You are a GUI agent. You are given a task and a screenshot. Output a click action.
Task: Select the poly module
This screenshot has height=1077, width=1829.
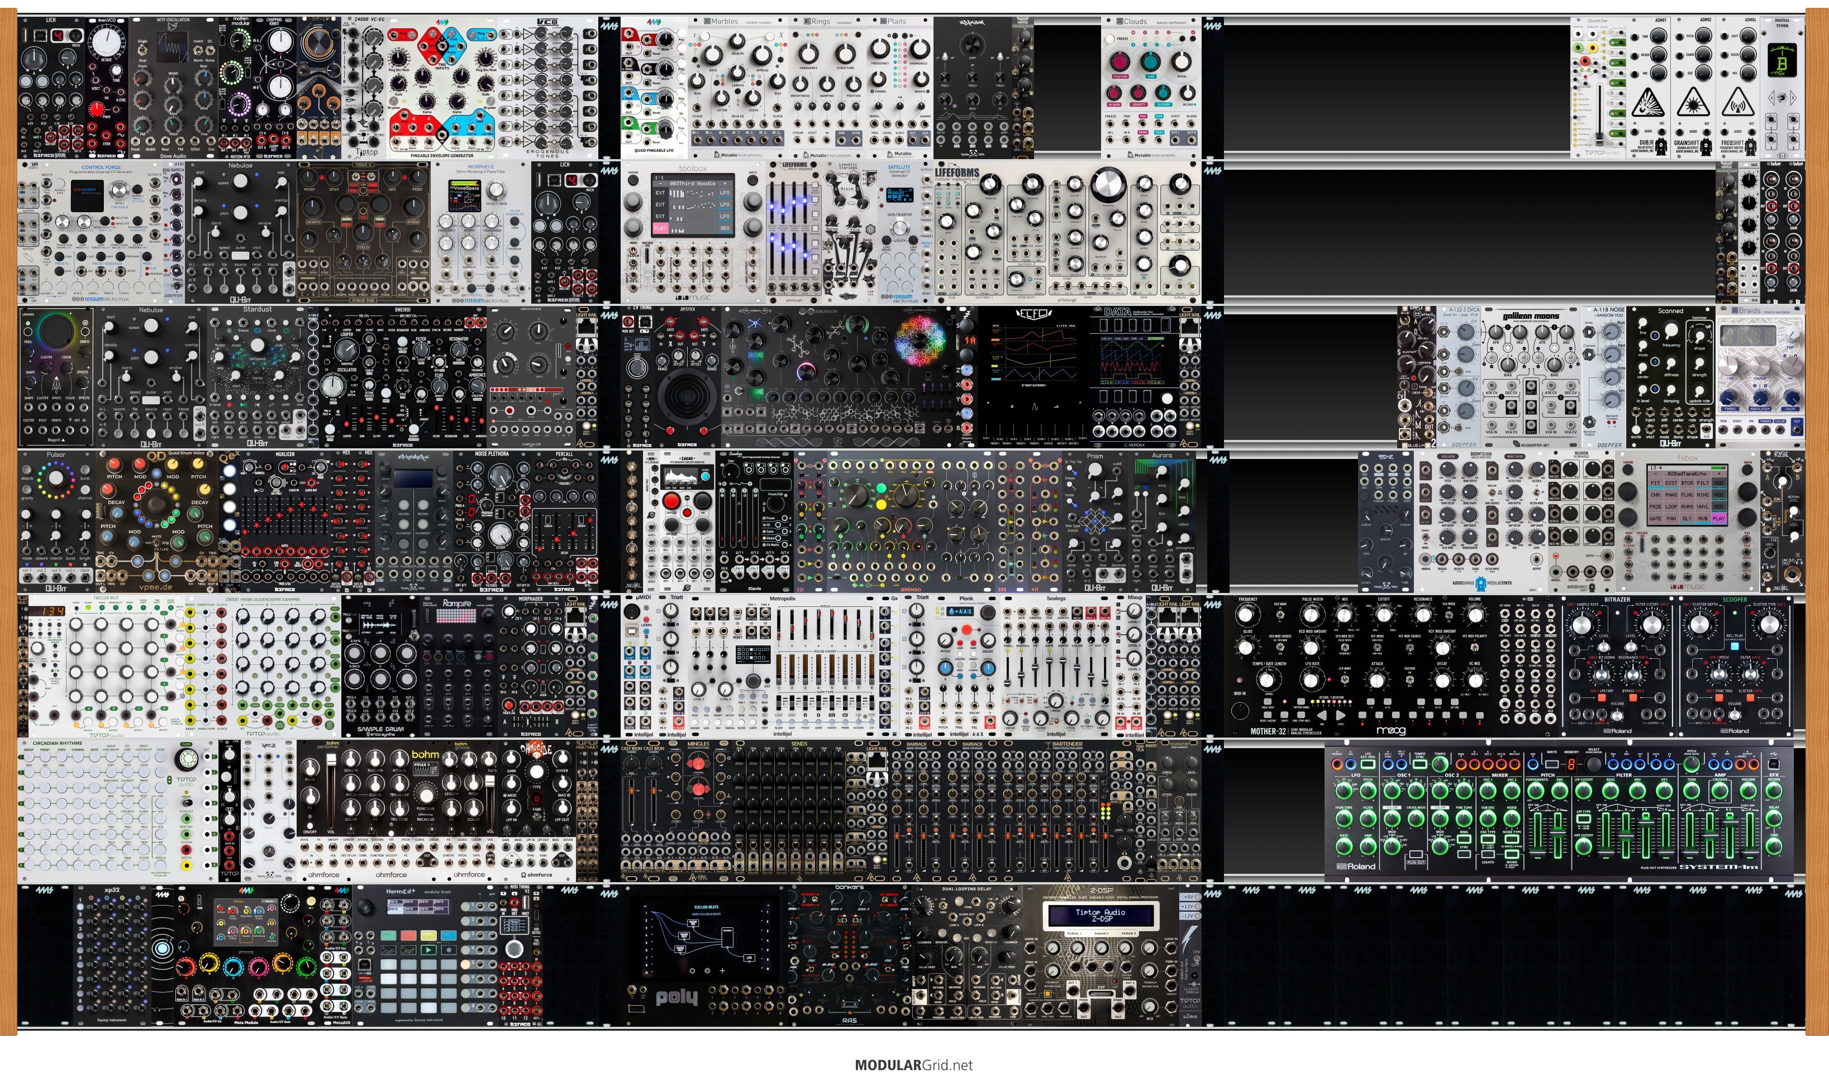coord(703,955)
